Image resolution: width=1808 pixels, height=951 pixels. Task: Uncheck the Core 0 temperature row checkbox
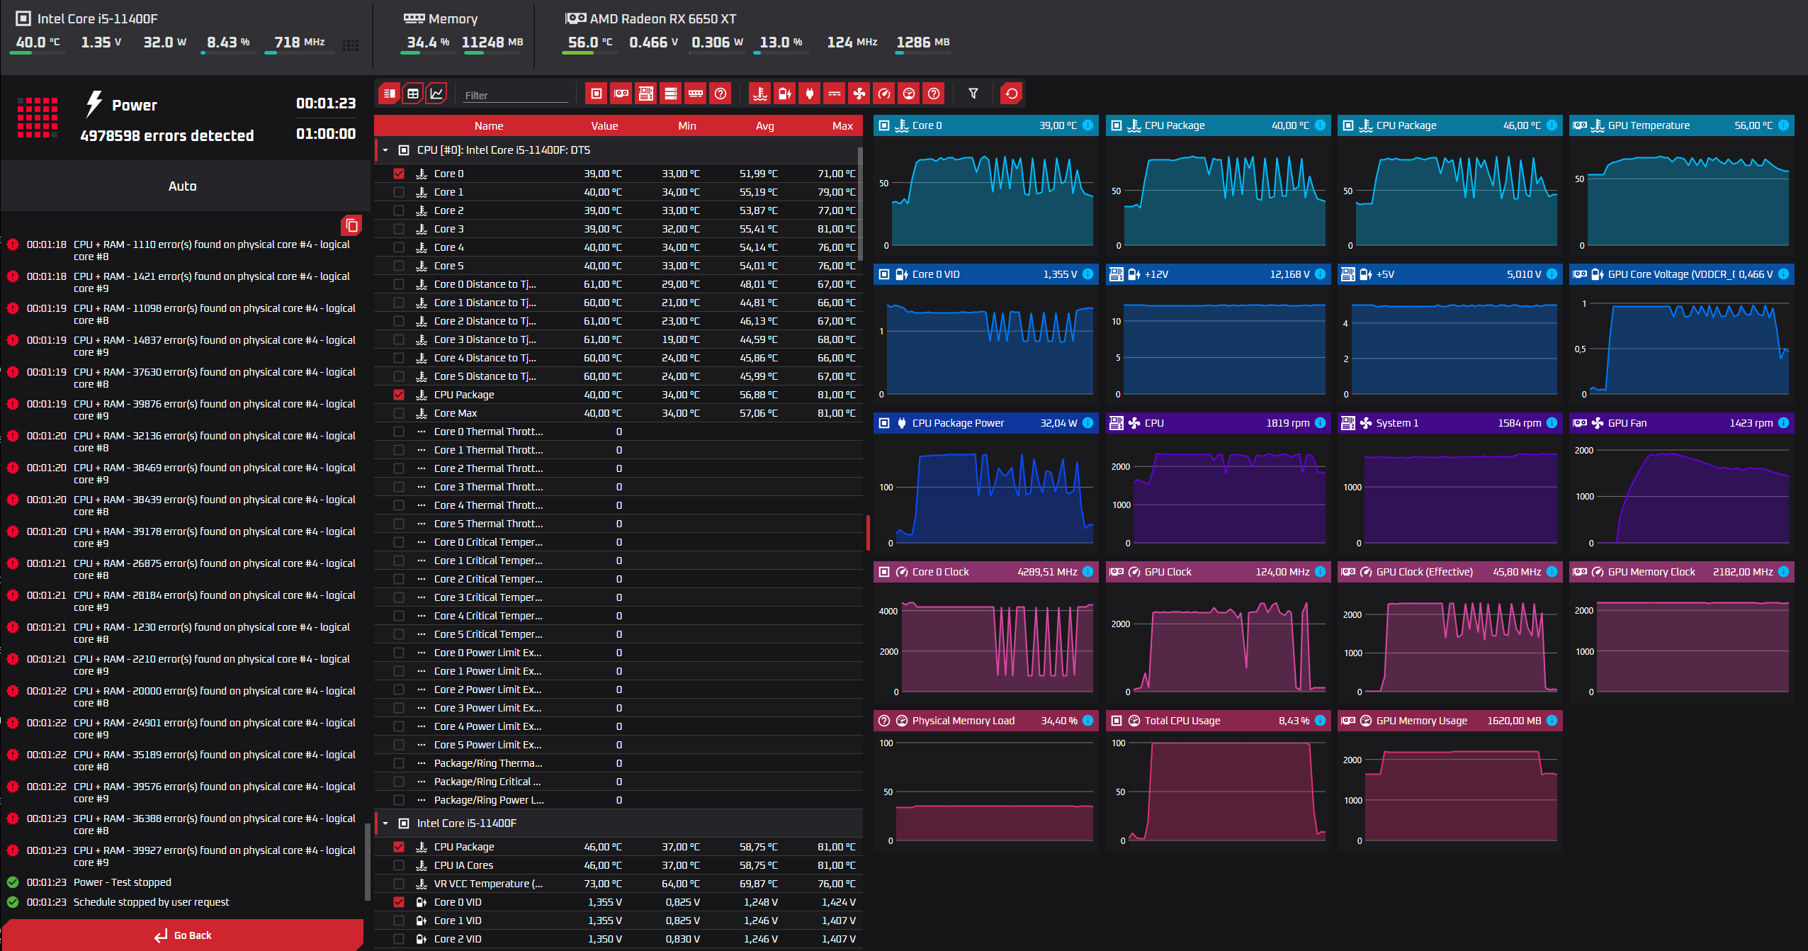(399, 174)
